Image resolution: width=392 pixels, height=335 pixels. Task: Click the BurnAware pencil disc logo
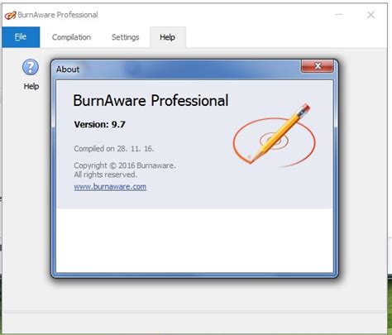275,136
